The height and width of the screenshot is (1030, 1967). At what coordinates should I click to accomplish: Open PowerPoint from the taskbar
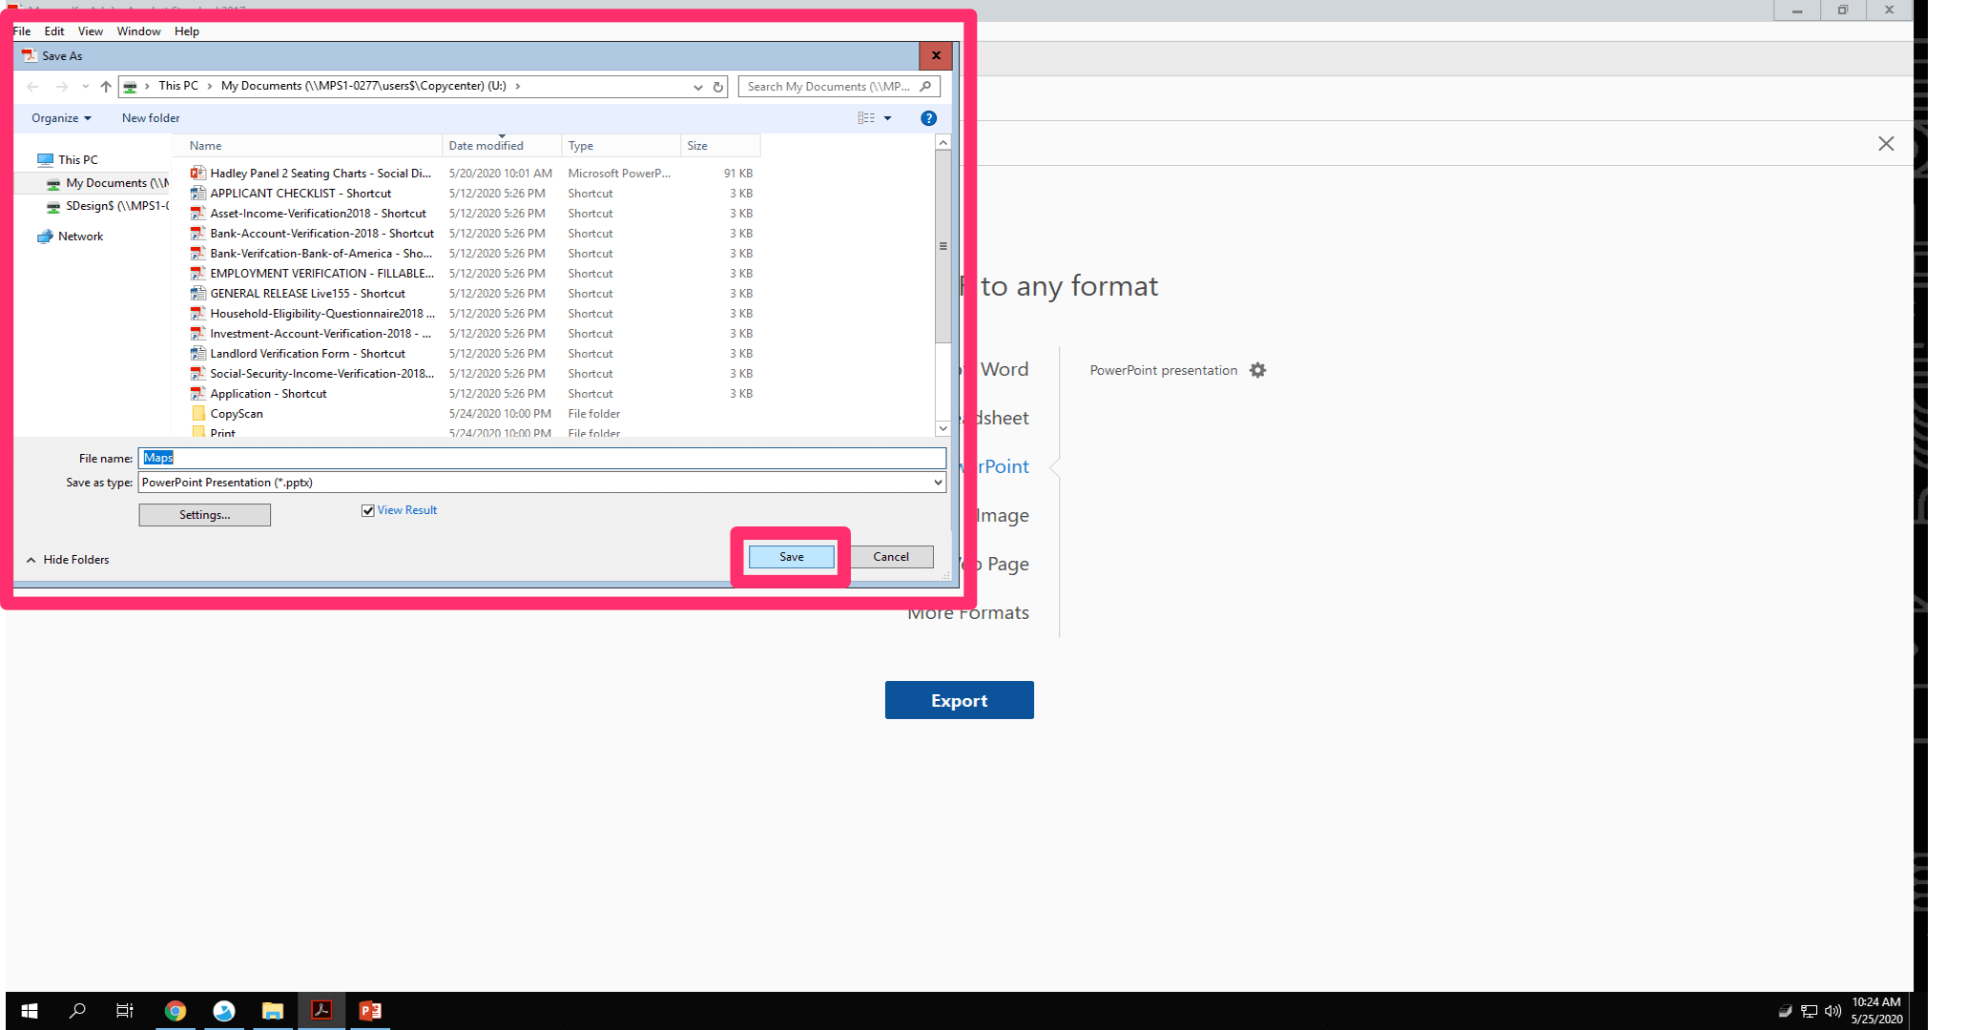[x=370, y=1010]
